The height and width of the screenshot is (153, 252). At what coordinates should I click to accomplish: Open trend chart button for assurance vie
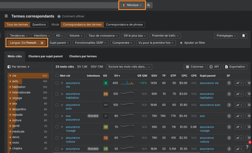(x=239, y=83)
